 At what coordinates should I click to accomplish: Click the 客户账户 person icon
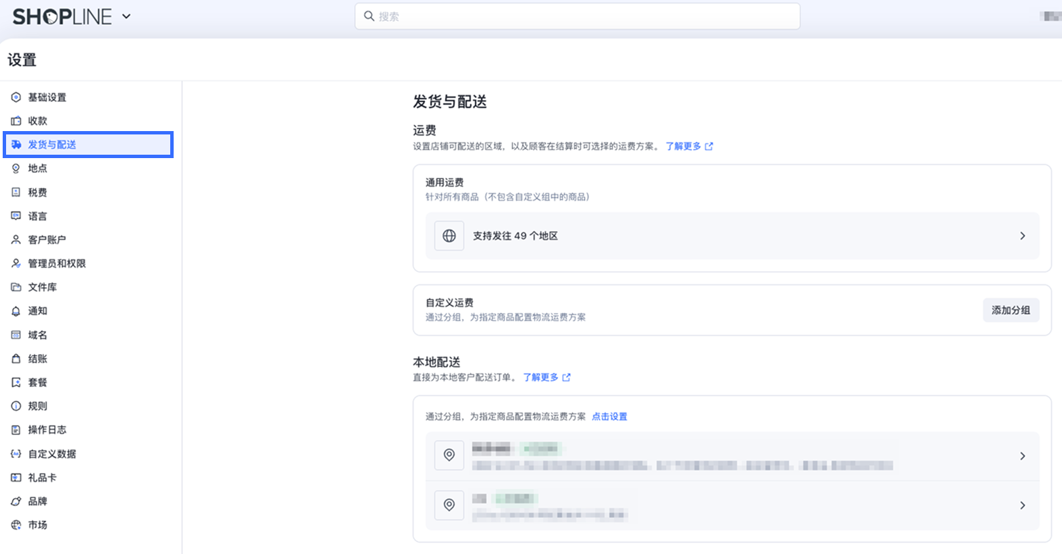coord(16,240)
